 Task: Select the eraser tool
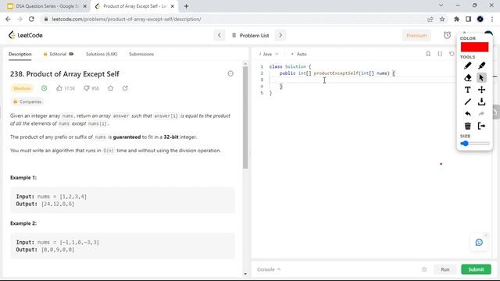point(467,78)
